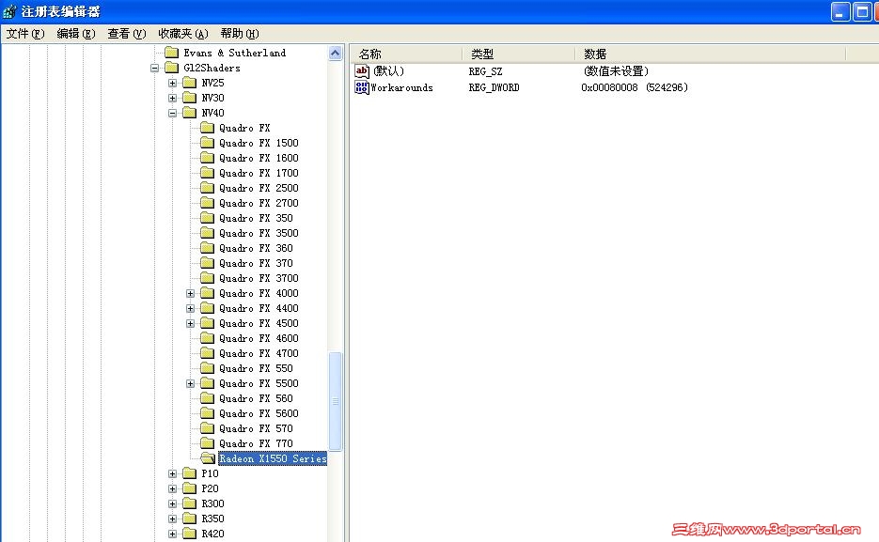The image size is (879, 542).
Task: Click the Quadro FX 4600 folder icon
Action: pos(208,338)
